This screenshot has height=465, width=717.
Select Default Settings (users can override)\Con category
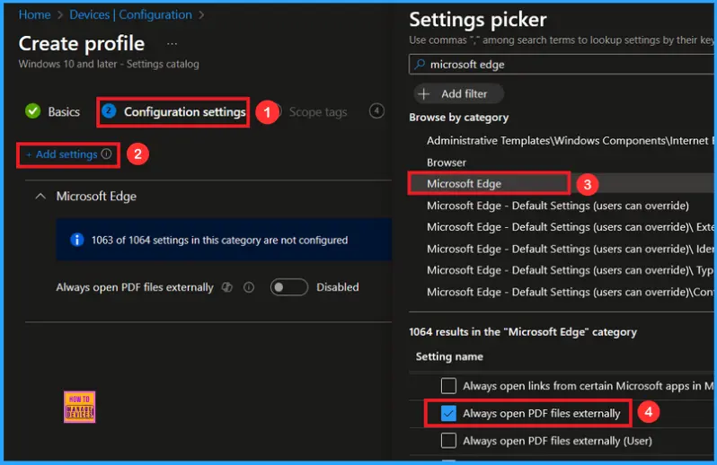point(570,292)
